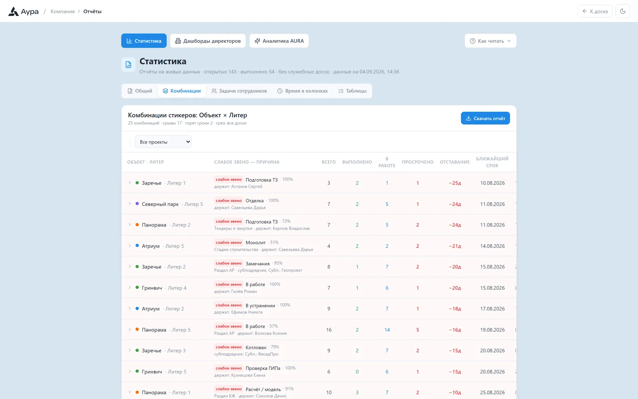
Task: Open Аналитика AURA section
Action: [x=279, y=41]
